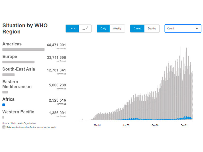Click the Americas gray bar

pyautogui.click(x=23, y=49)
